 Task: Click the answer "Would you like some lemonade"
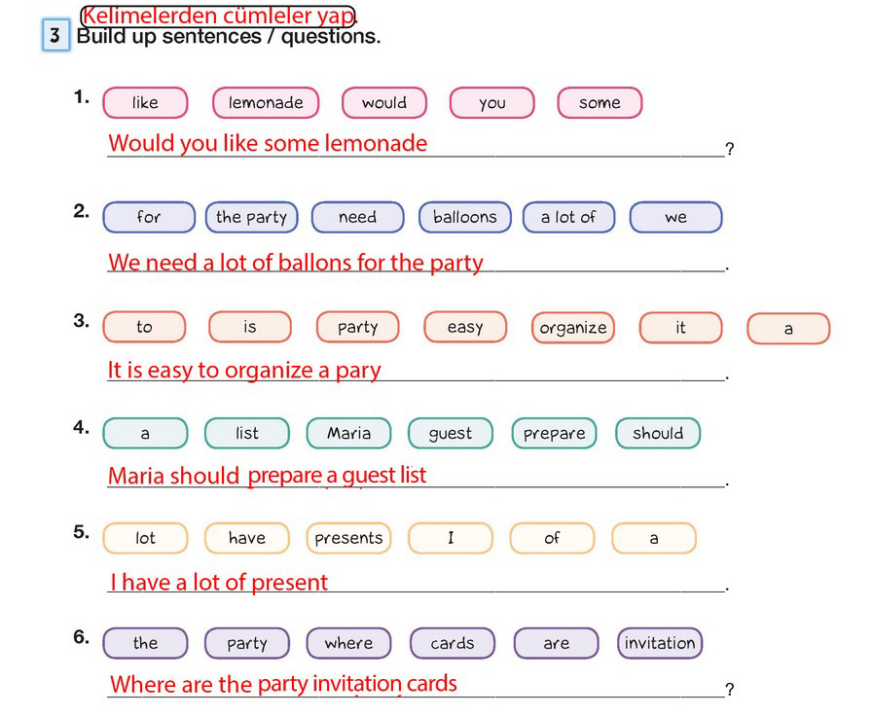[x=268, y=144]
